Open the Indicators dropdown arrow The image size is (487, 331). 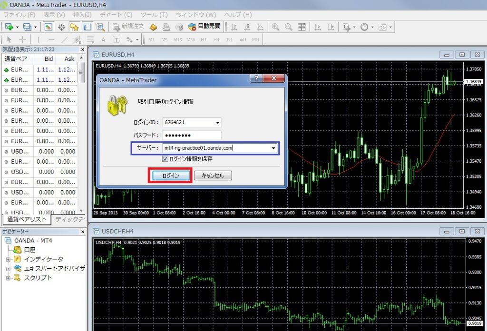354,27
